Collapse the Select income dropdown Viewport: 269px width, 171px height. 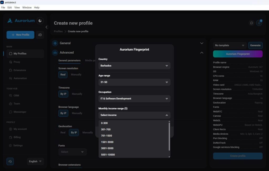point(134,115)
